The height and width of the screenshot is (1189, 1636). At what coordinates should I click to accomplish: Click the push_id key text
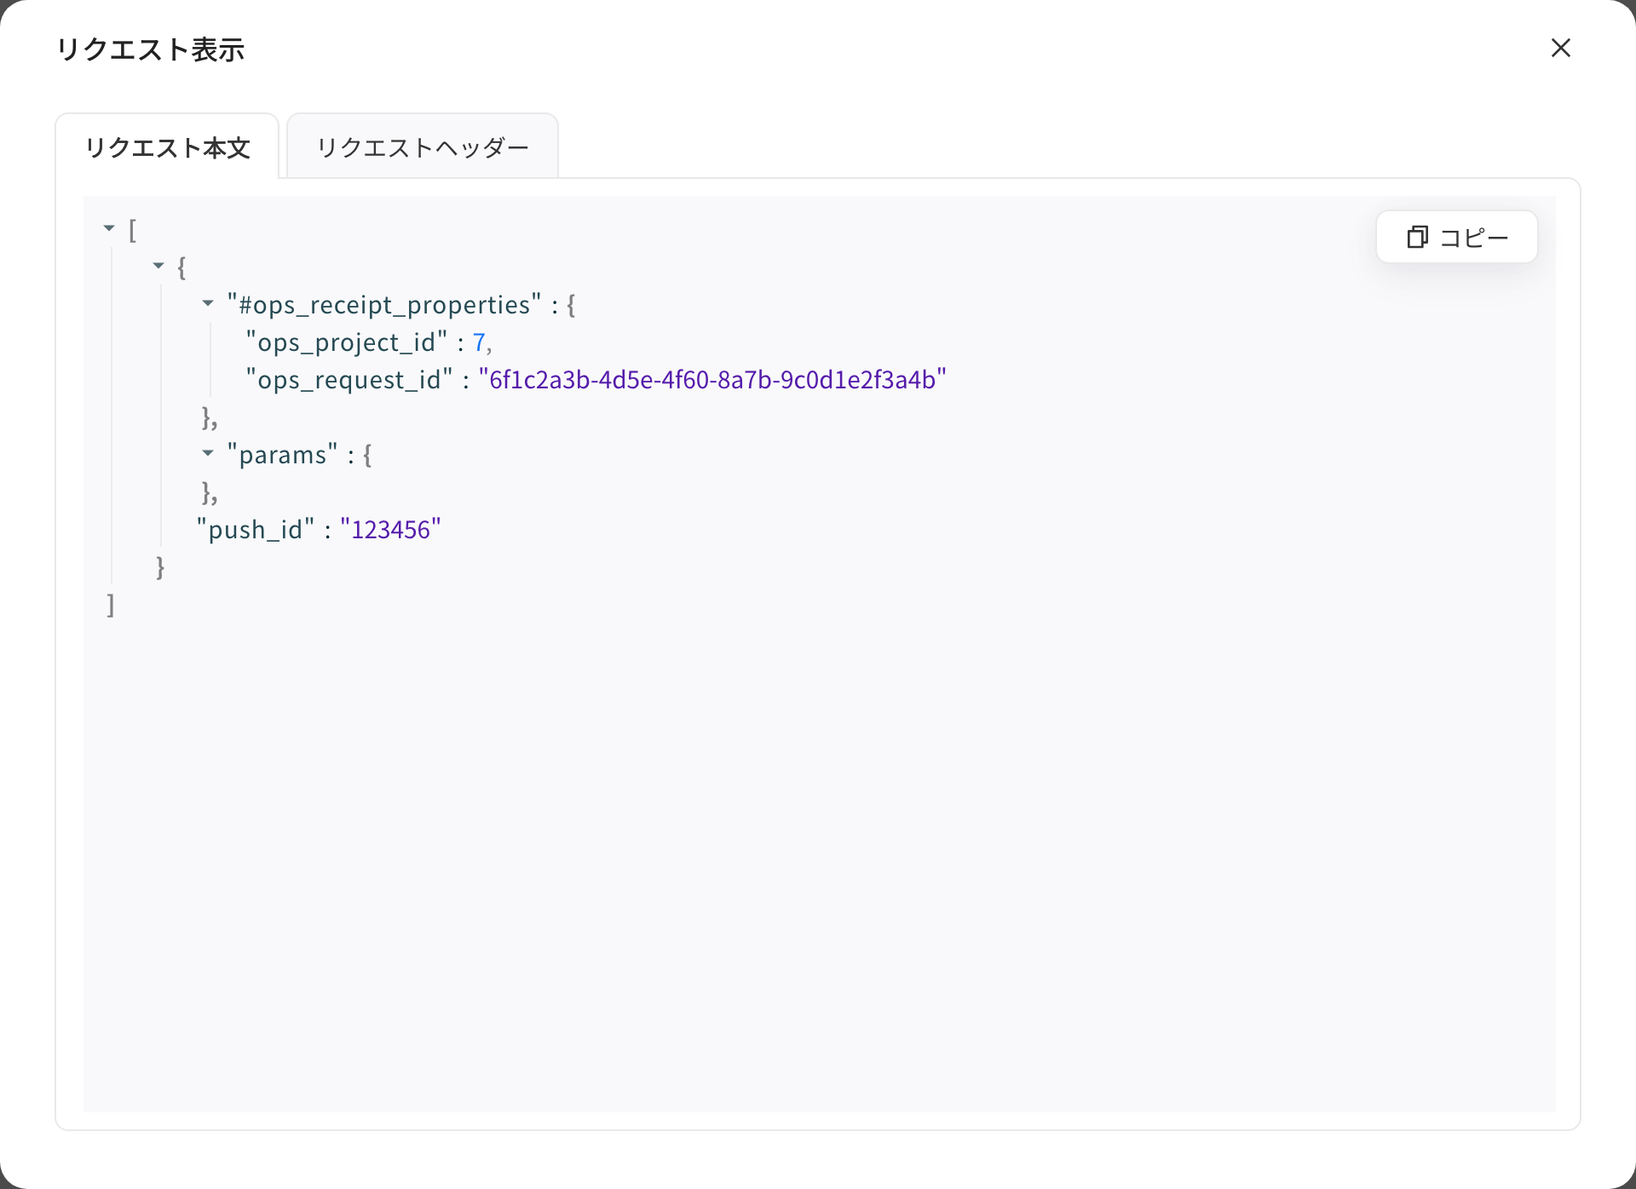coord(256,530)
